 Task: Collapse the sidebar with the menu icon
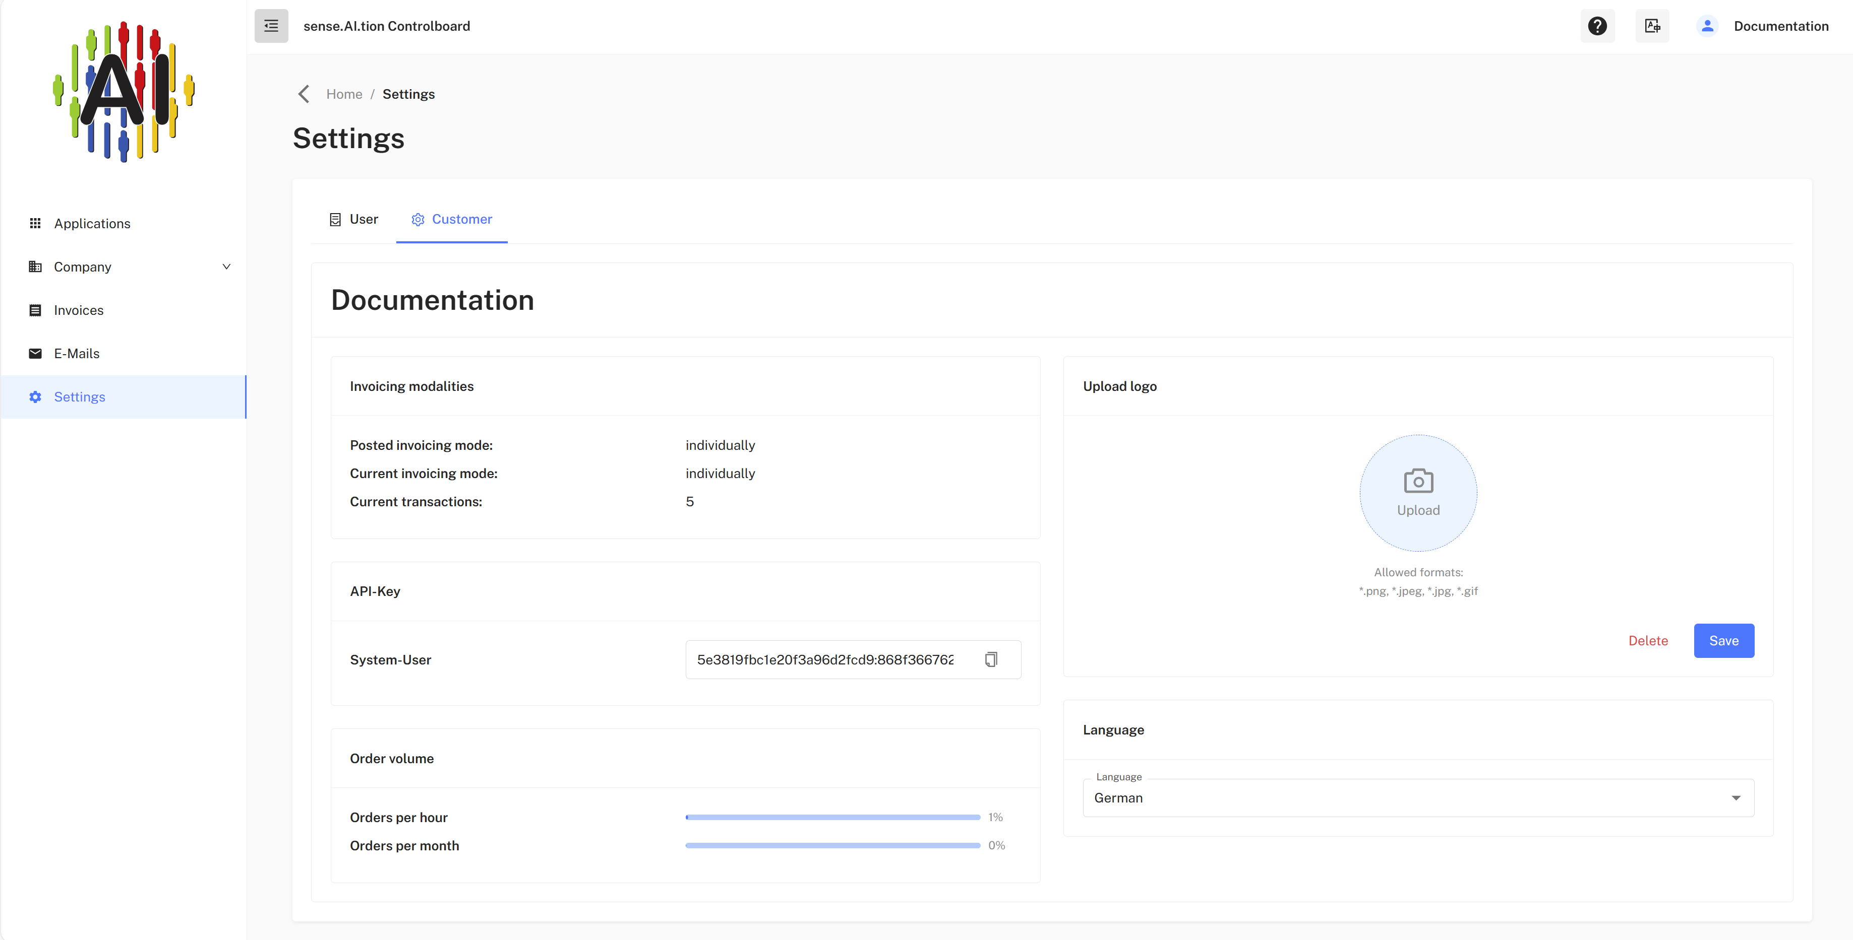[271, 26]
